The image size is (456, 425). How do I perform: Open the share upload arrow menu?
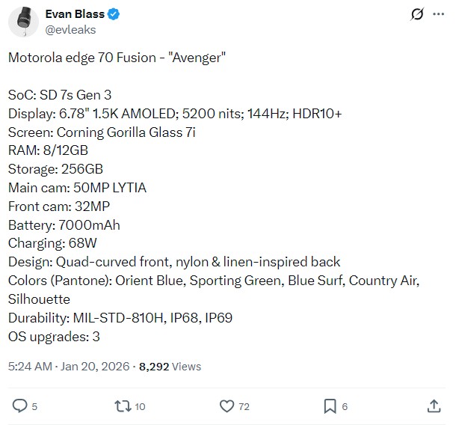click(x=434, y=406)
